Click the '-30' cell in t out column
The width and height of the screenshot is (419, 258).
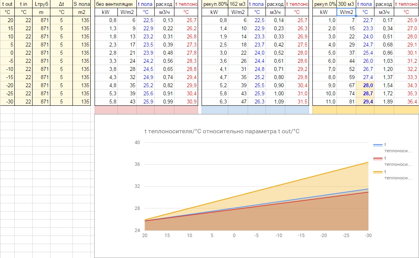coord(7,101)
